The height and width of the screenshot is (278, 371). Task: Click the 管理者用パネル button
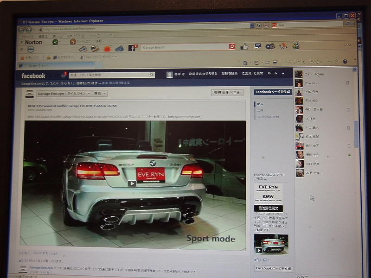coord(227,93)
